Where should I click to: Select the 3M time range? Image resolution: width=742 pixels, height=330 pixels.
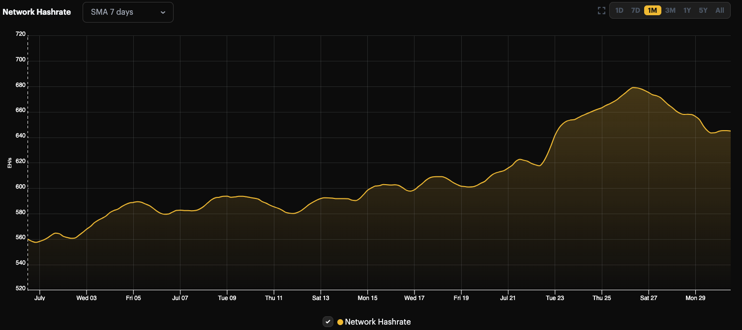pyautogui.click(x=669, y=10)
